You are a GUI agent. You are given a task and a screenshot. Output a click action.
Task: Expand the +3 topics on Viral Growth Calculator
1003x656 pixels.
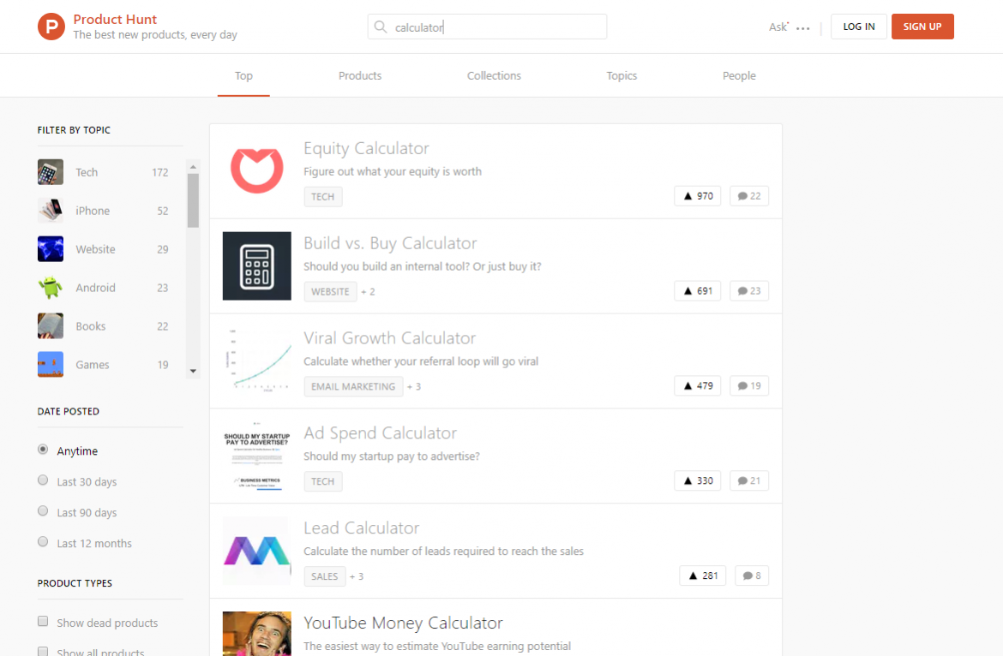click(413, 387)
